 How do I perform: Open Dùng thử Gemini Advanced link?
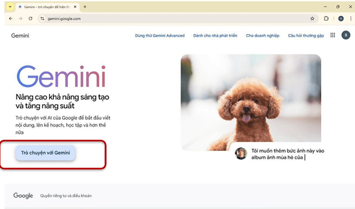[160, 36]
